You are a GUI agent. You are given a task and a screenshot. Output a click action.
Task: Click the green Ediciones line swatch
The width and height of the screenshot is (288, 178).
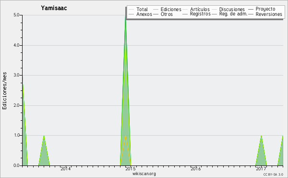[156, 9]
